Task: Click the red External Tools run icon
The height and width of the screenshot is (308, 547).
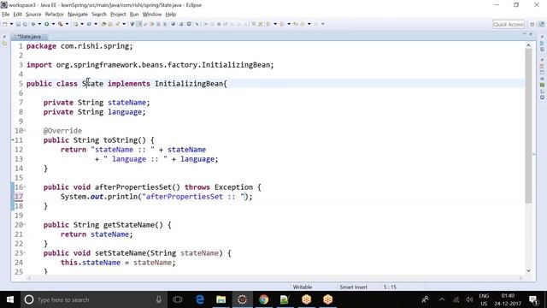Action: click(x=61, y=24)
